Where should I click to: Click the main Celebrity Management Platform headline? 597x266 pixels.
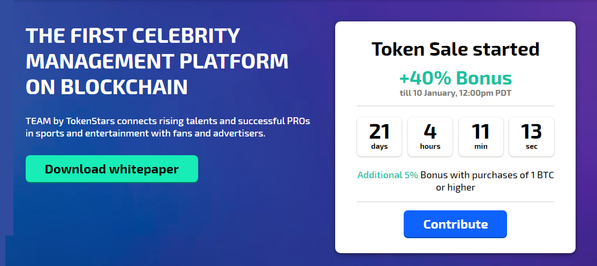pos(157,61)
